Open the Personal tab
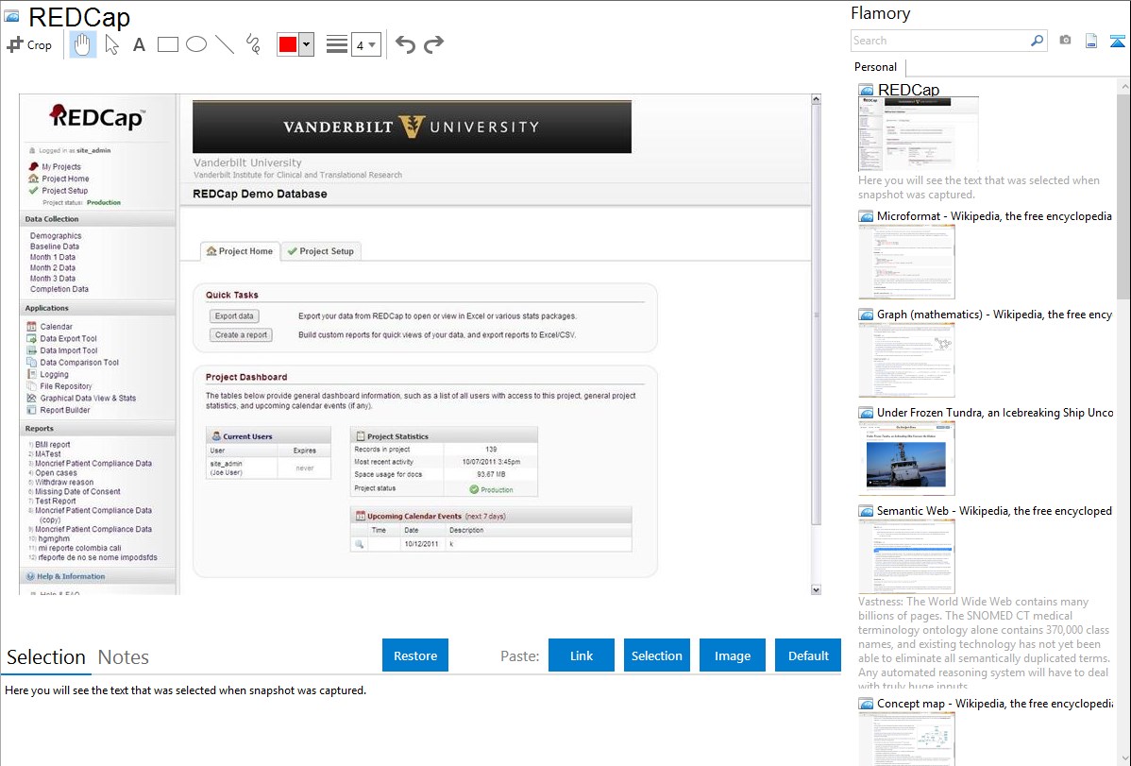Screen dimensions: 1131x766 click(875, 67)
